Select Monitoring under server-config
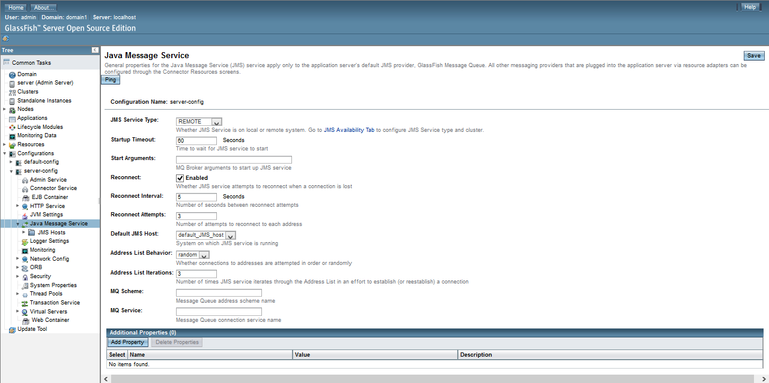 (43, 250)
